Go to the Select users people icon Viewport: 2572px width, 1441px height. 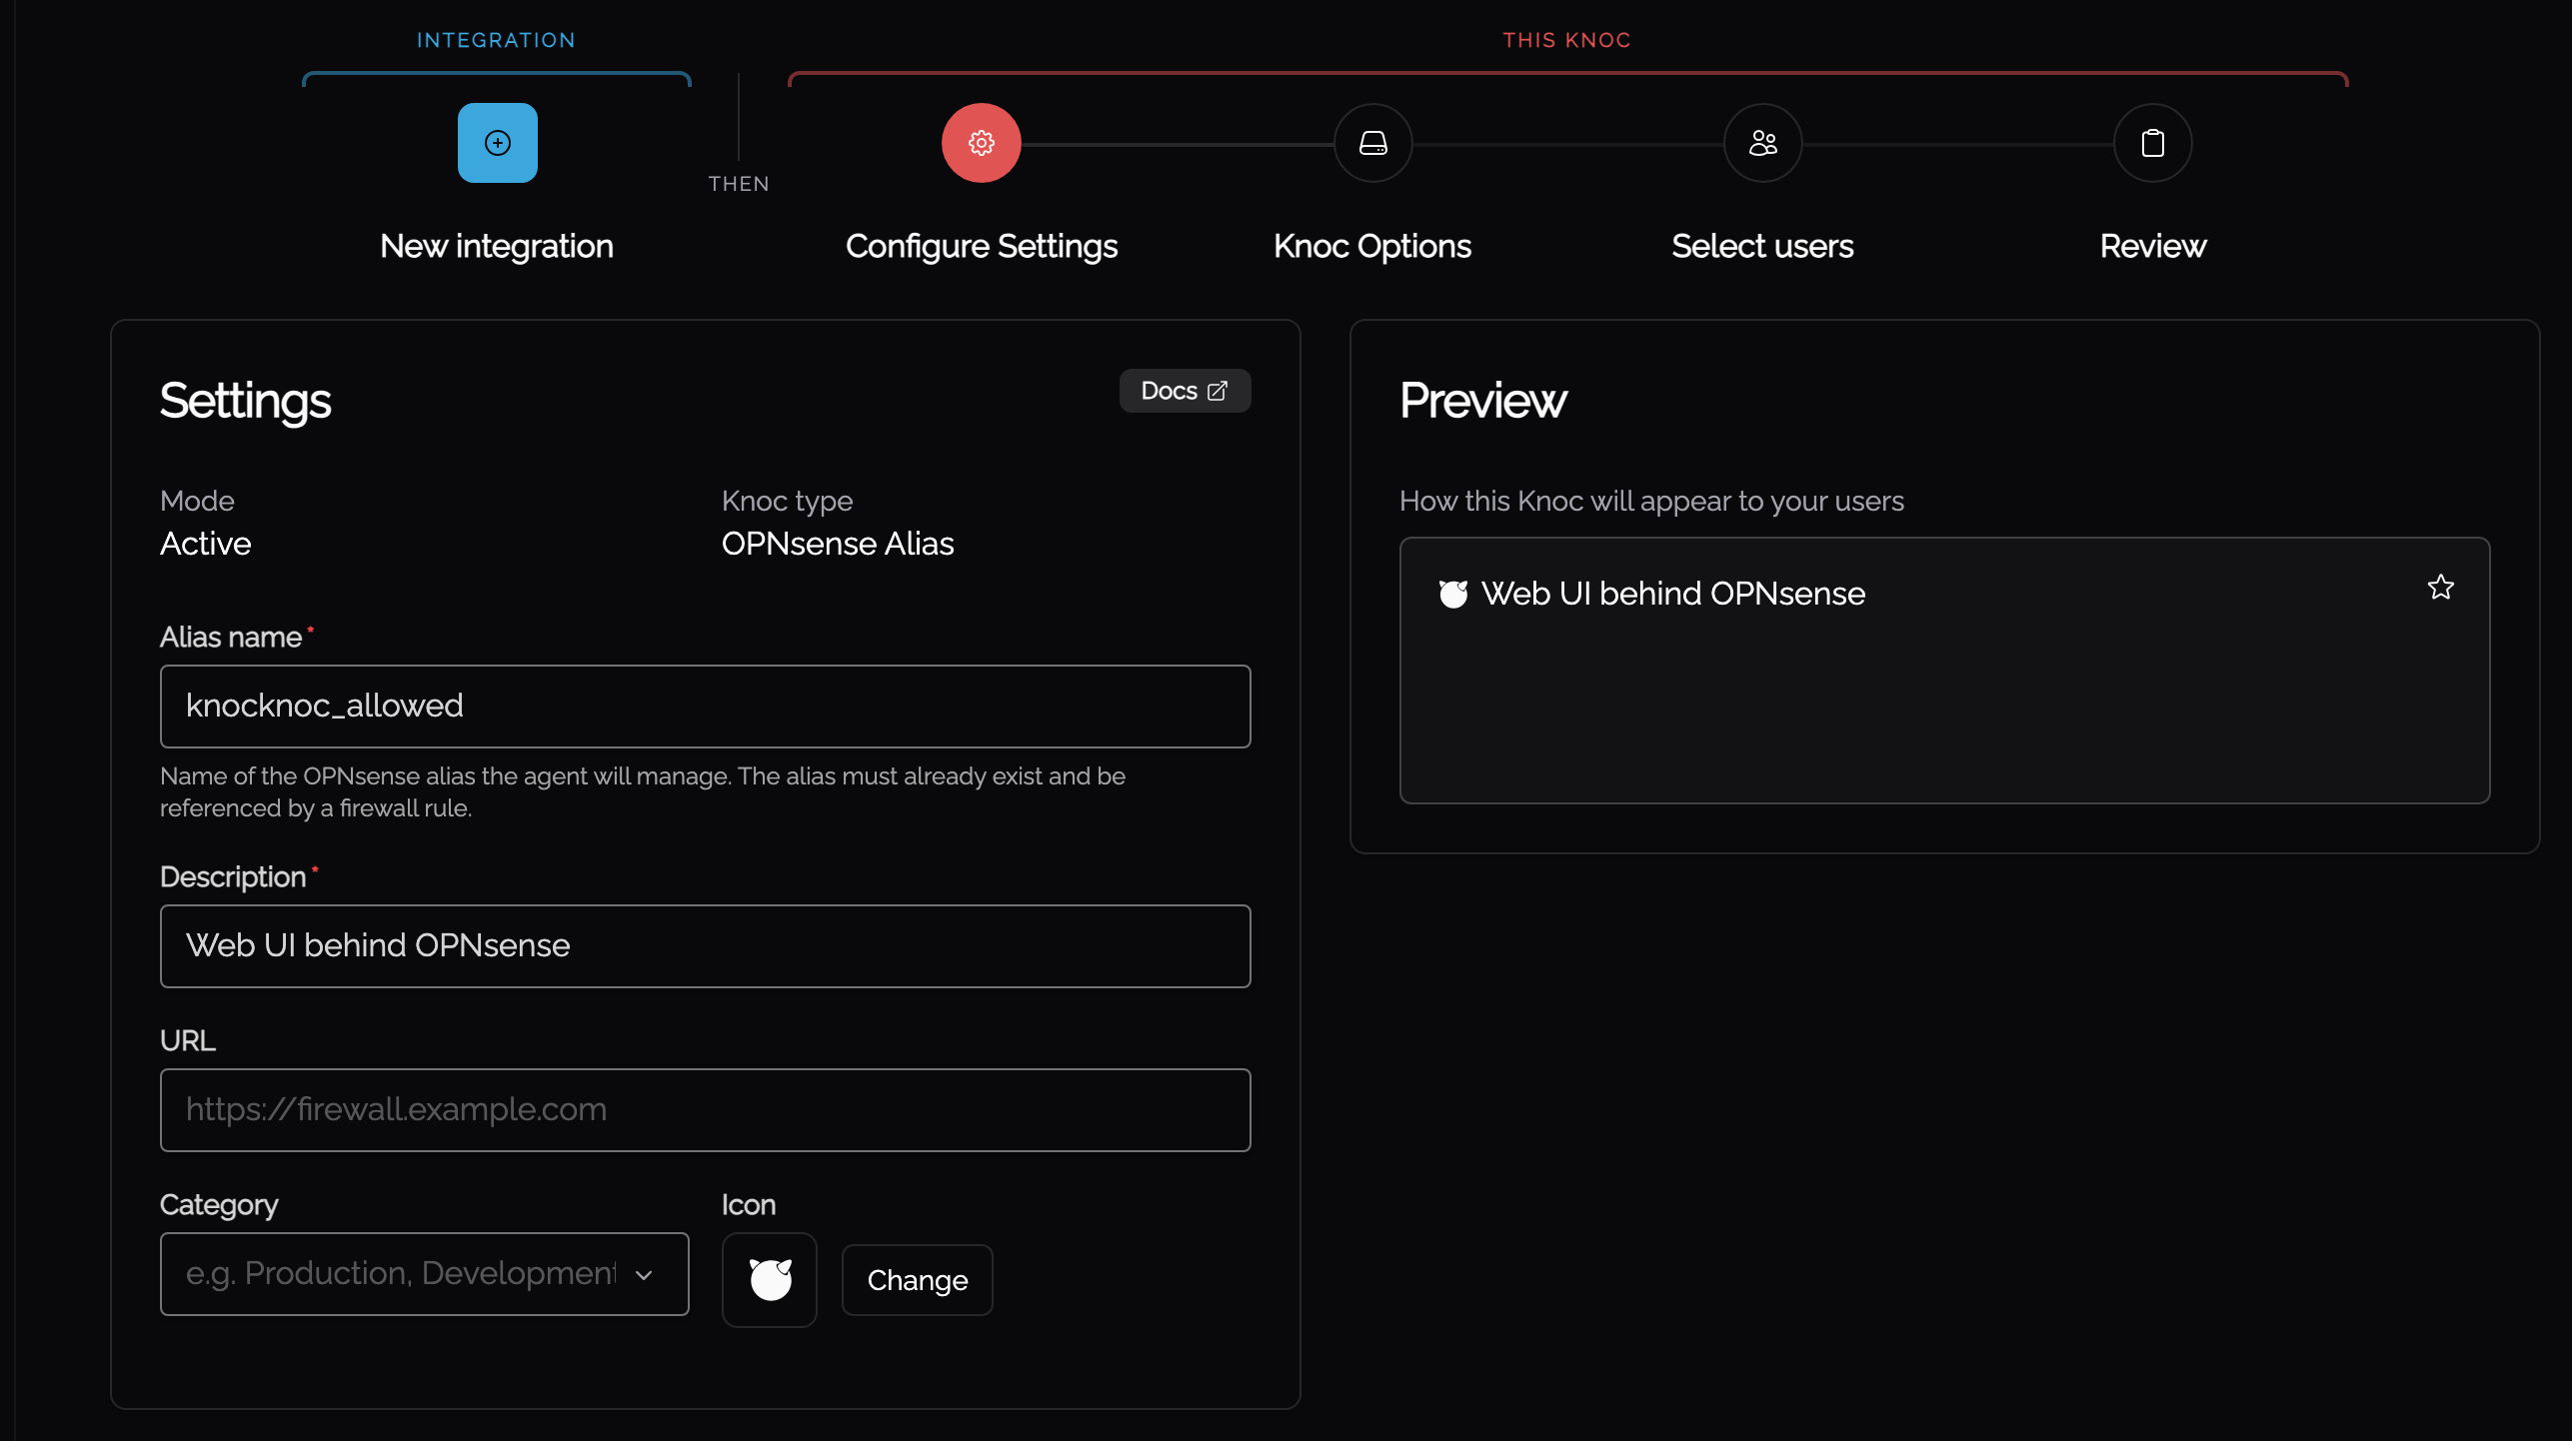1762,143
